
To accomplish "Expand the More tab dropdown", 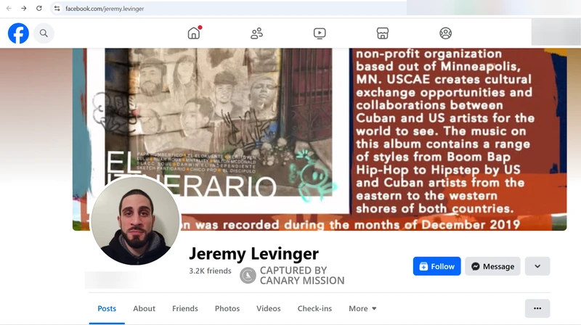I will [362, 308].
